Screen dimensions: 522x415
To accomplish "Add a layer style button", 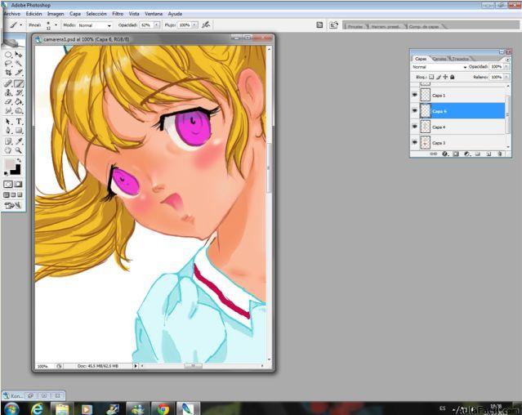I will point(445,154).
